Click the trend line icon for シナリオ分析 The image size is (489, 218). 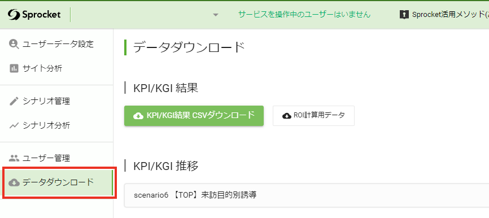(x=14, y=125)
